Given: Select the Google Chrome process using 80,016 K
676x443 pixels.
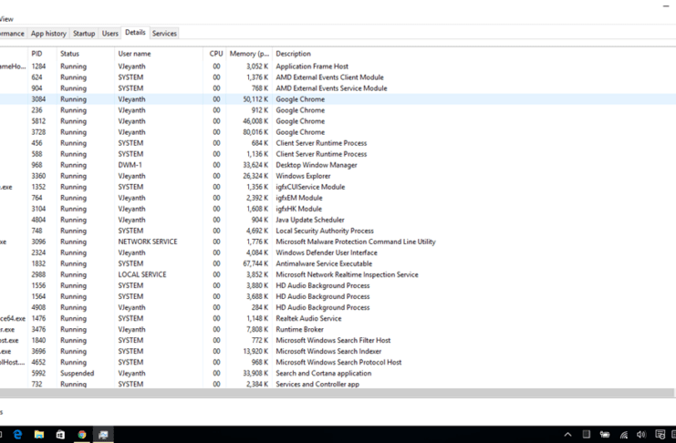Looking at the screenshot, I should pos(338,132).
